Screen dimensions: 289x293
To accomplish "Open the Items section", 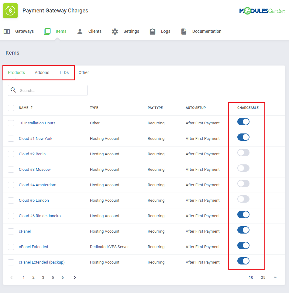I will (x=61, y=32).
